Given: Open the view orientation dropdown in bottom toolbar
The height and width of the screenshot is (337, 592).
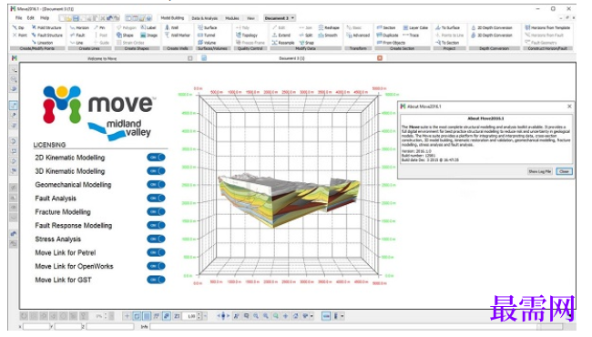Looking at the screenshot, I should (x=311, y=316).
